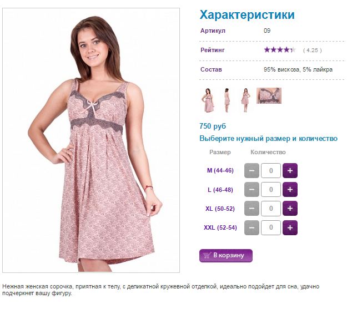Enlarge the main product photo
The height and width of the screenshot is (309, 347).
pos(91,140)
